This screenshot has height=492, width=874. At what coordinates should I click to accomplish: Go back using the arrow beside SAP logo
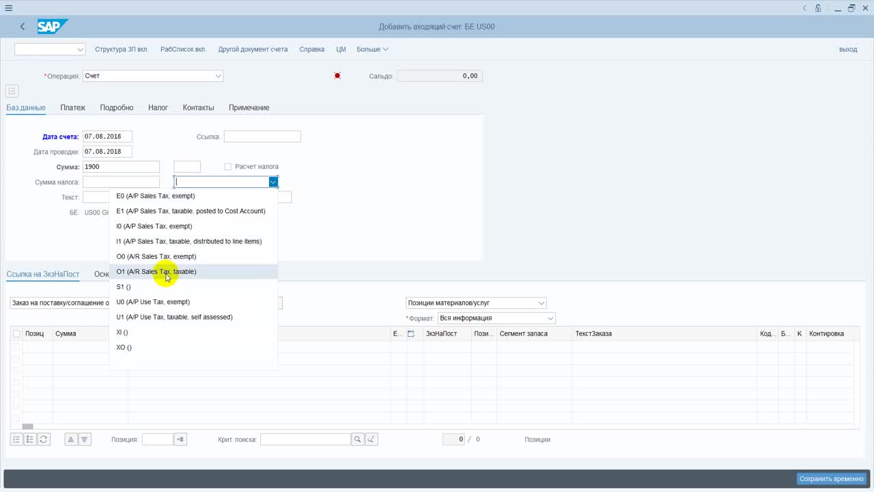23,27
